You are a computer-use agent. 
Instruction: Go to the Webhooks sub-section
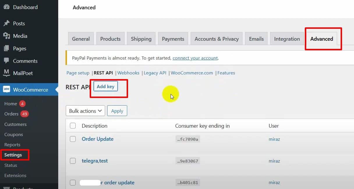point(128,73)
